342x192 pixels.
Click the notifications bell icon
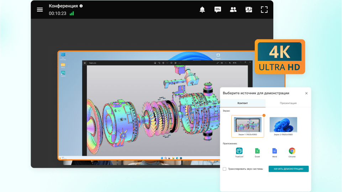(x=202, y=10)
